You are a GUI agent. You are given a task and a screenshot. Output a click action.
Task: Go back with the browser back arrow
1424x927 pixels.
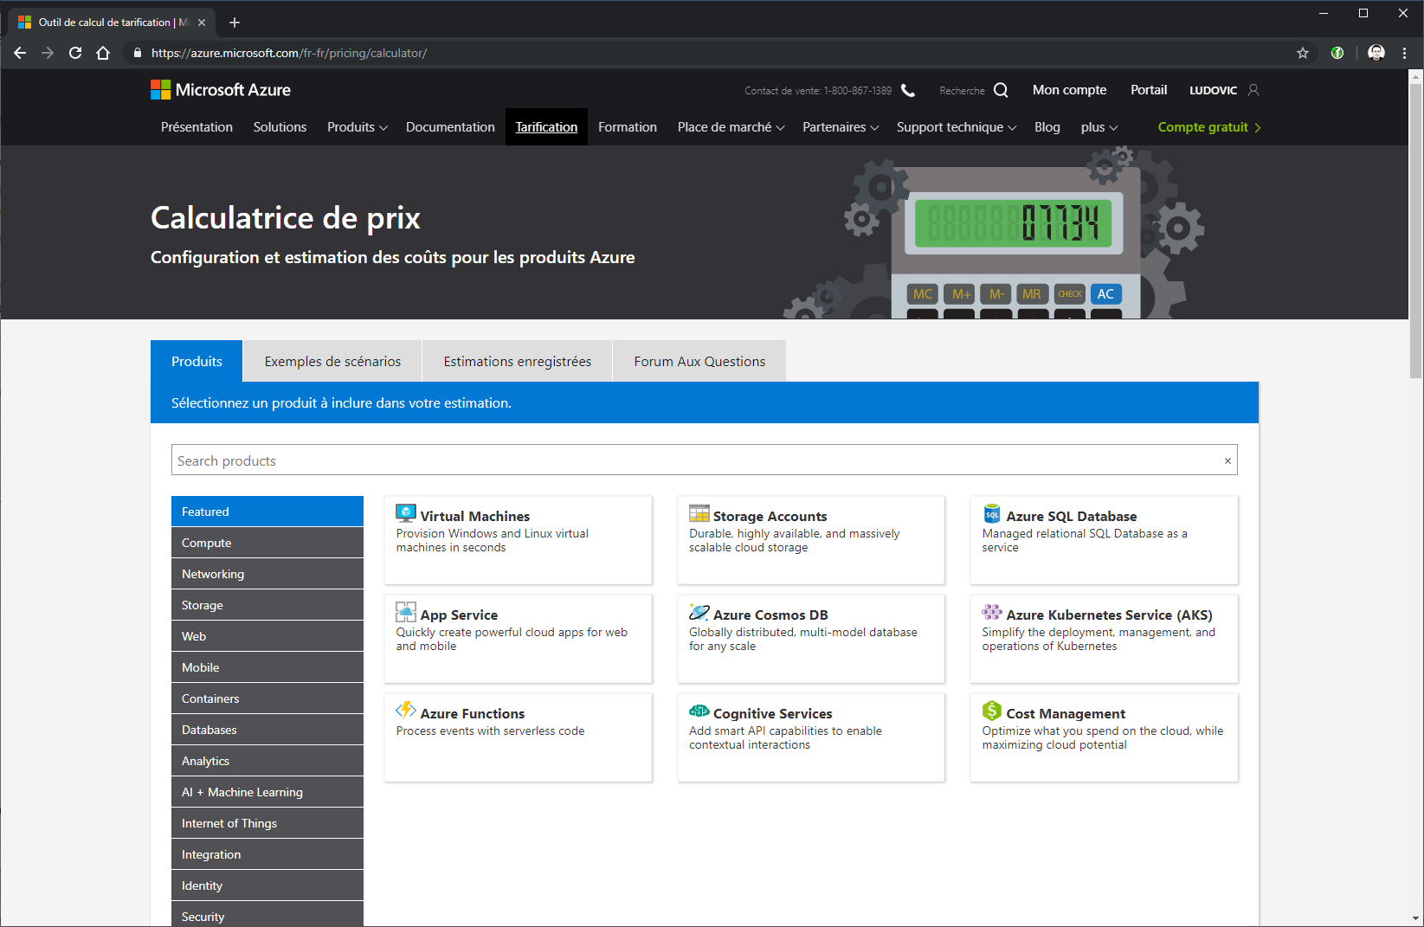(20, 53)
